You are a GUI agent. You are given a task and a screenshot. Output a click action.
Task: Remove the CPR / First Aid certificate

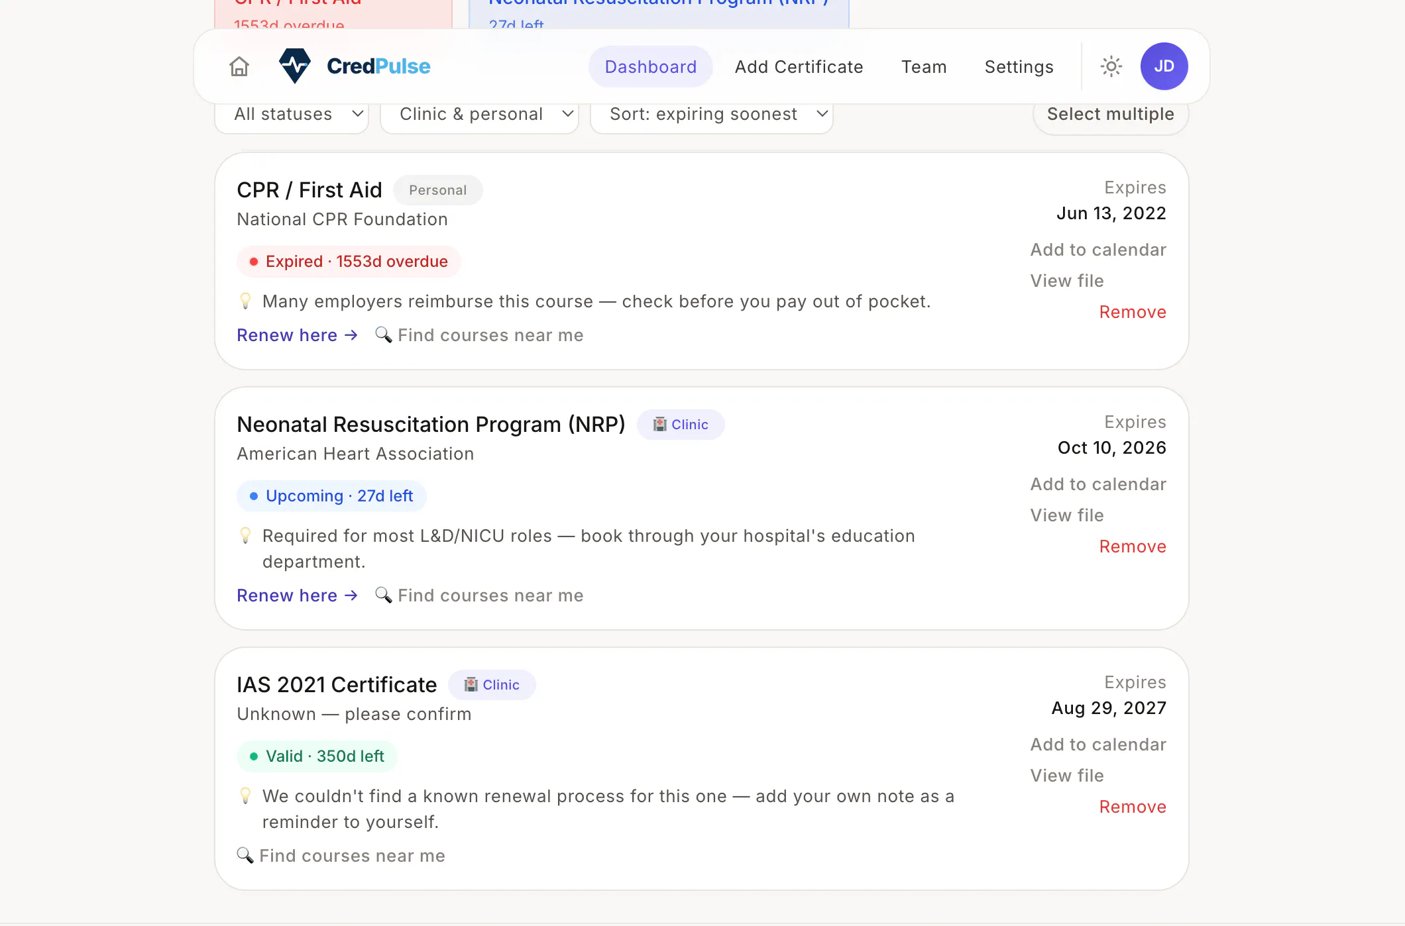pyautogui.click(x=1133, y=312)
